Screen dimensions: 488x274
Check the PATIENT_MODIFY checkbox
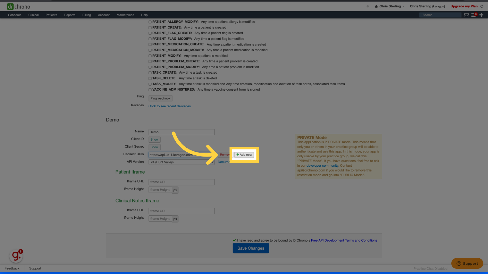[150, 56]
